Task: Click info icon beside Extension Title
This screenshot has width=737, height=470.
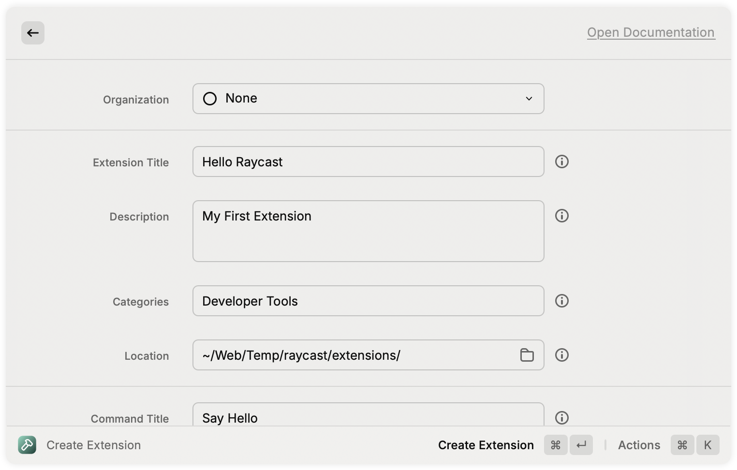Action: [561, 162]
